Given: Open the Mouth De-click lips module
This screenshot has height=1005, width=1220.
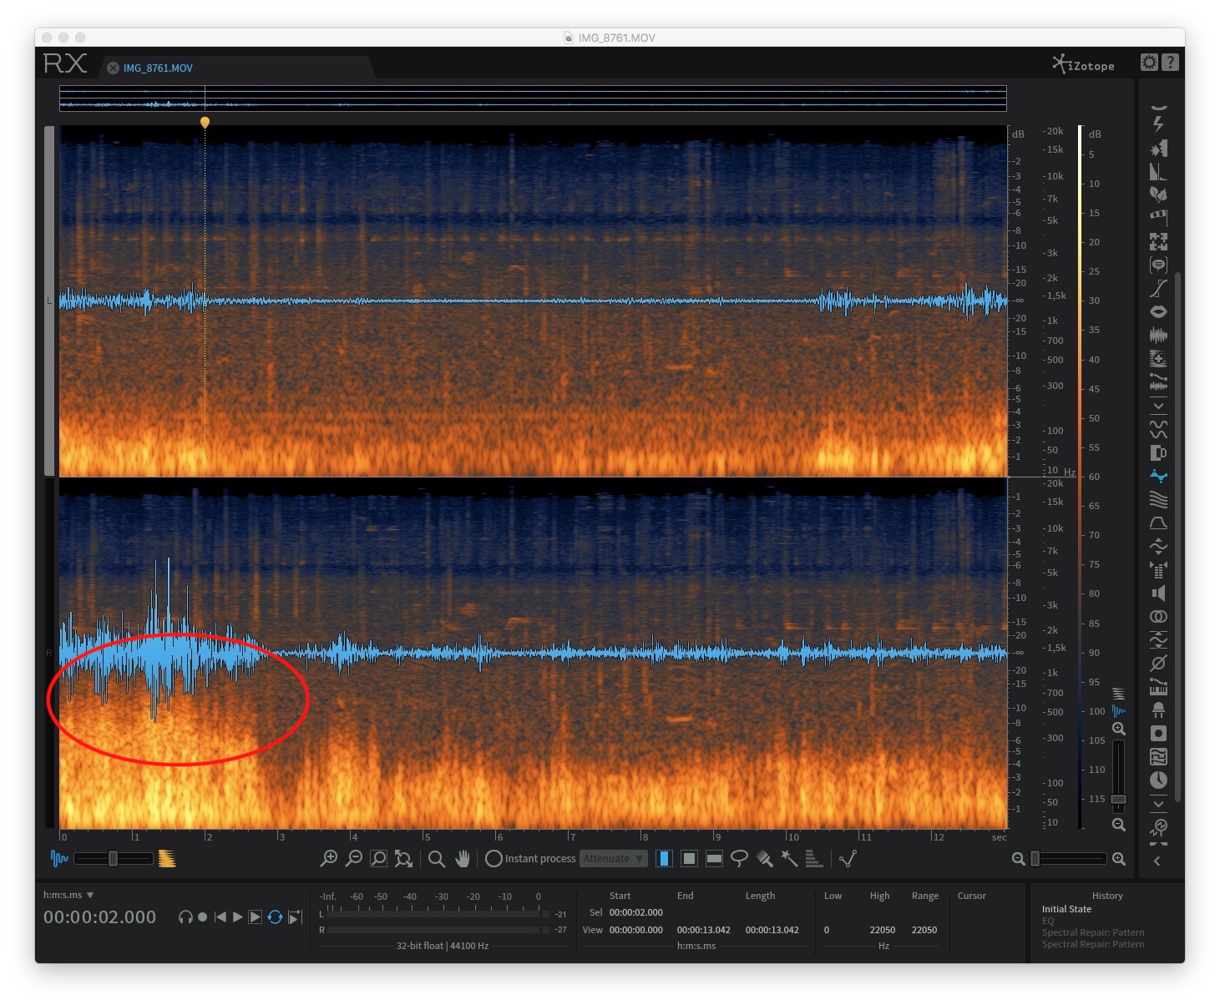Looking at the screenshot, I should click(1158, 311).
